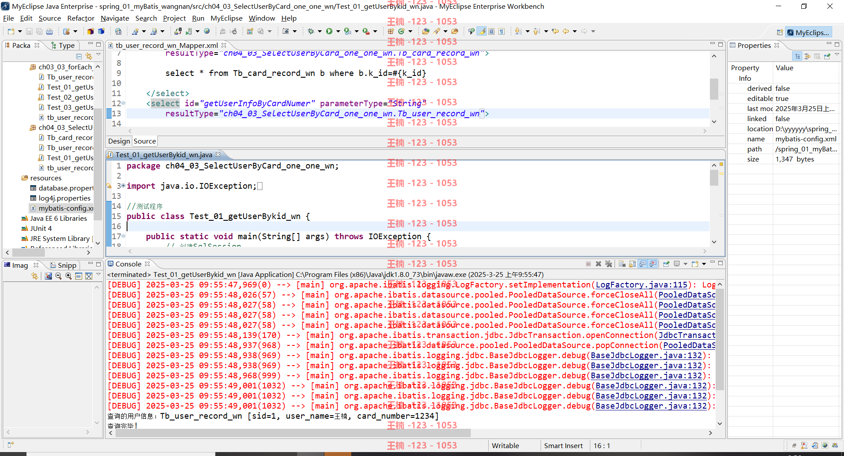Open the Run configurations dropdown arrow
The image size is (844, 456).
[338, 32]
